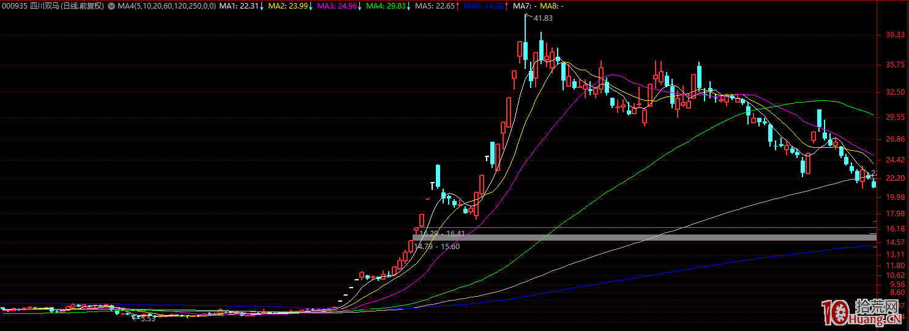Click the 拾荒网 watermark logo

click(x=864, y=313)
